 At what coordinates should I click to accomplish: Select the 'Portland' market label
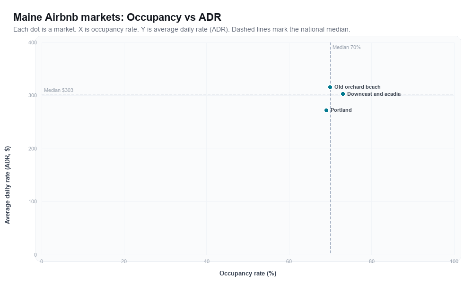pos(341,110)
